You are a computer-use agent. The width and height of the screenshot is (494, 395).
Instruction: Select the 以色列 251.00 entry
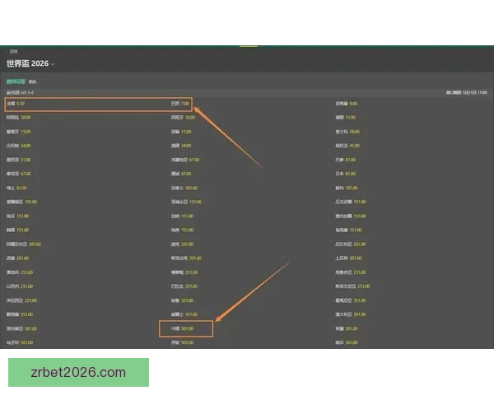coord(20,286)
